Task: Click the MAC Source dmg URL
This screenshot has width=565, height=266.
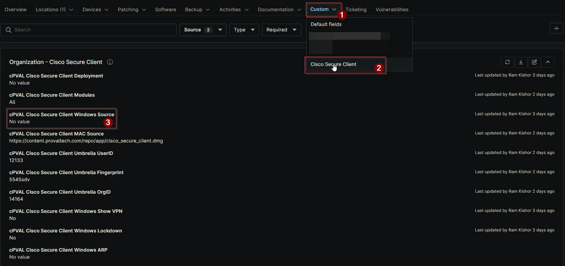Action: 86,141
